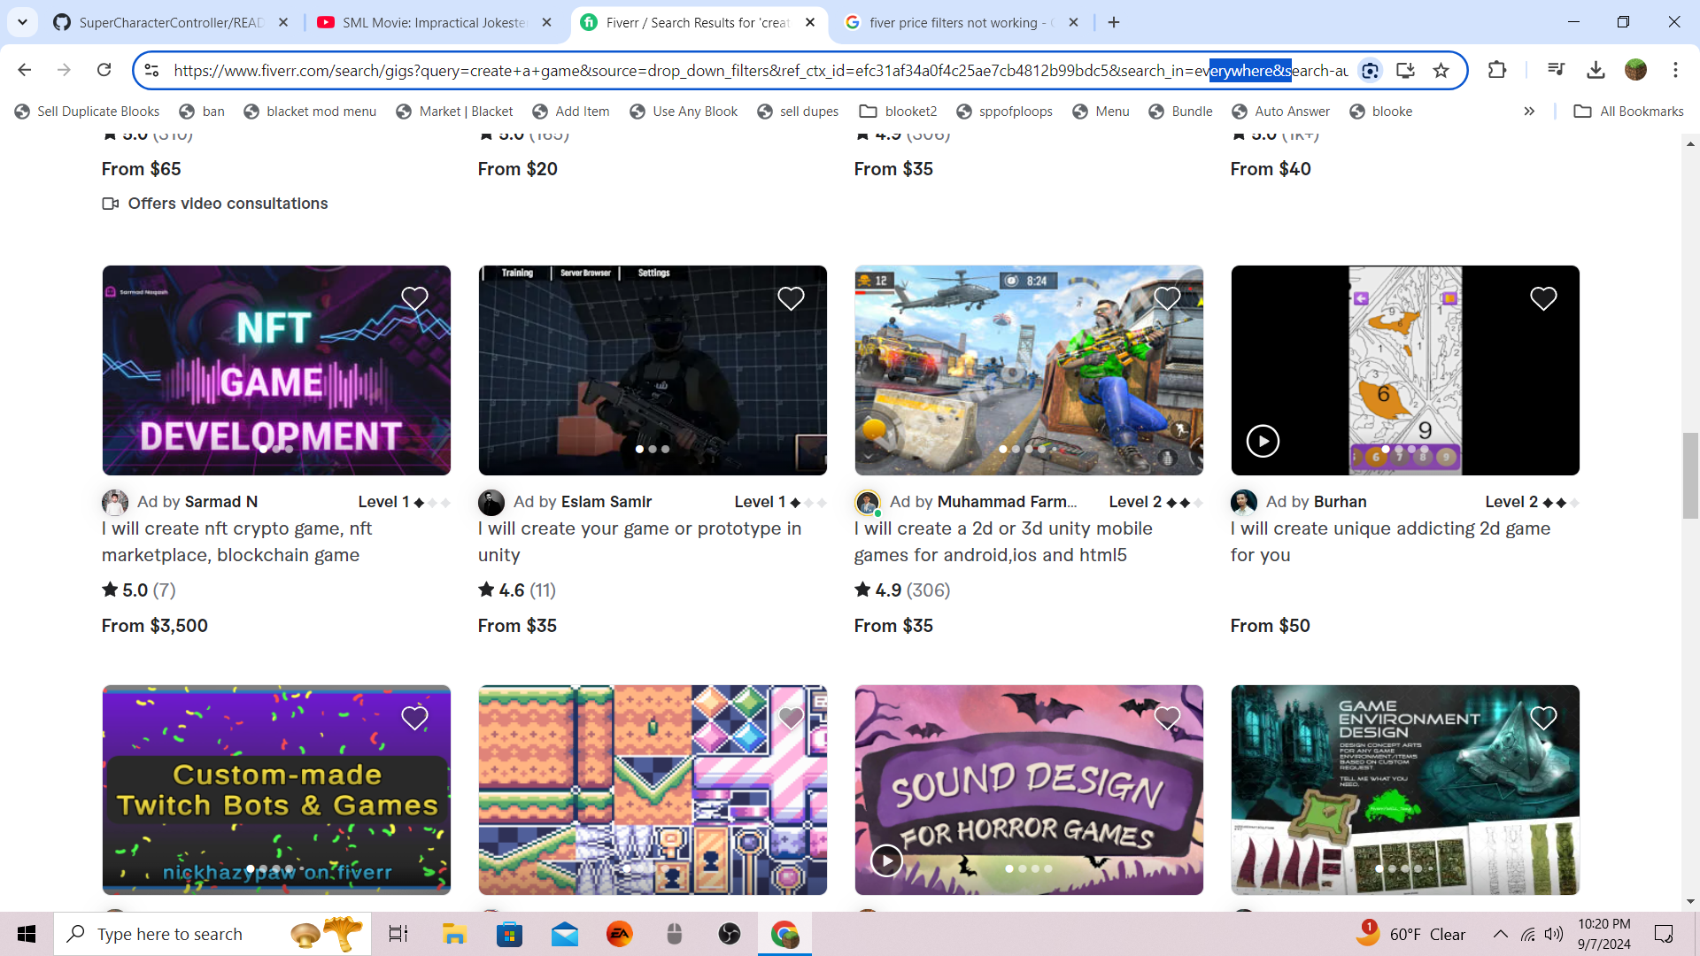Viewport: 1700px width, 956px height.
Task: Reload the Fiverr search page
Action: 104,70
